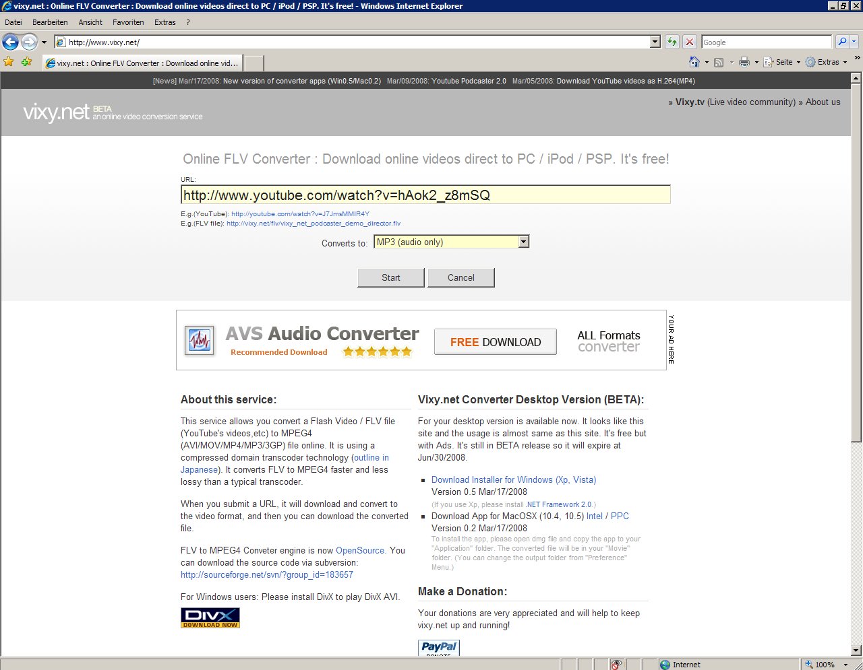The width and height of the screenshot is (863, 670).
Task: Open the Bearbeiten menu
Action: point(50,22)
